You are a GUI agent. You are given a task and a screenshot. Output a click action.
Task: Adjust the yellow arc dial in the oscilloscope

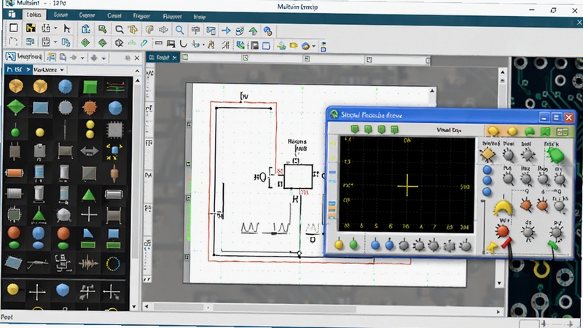[x=503, y=208]
